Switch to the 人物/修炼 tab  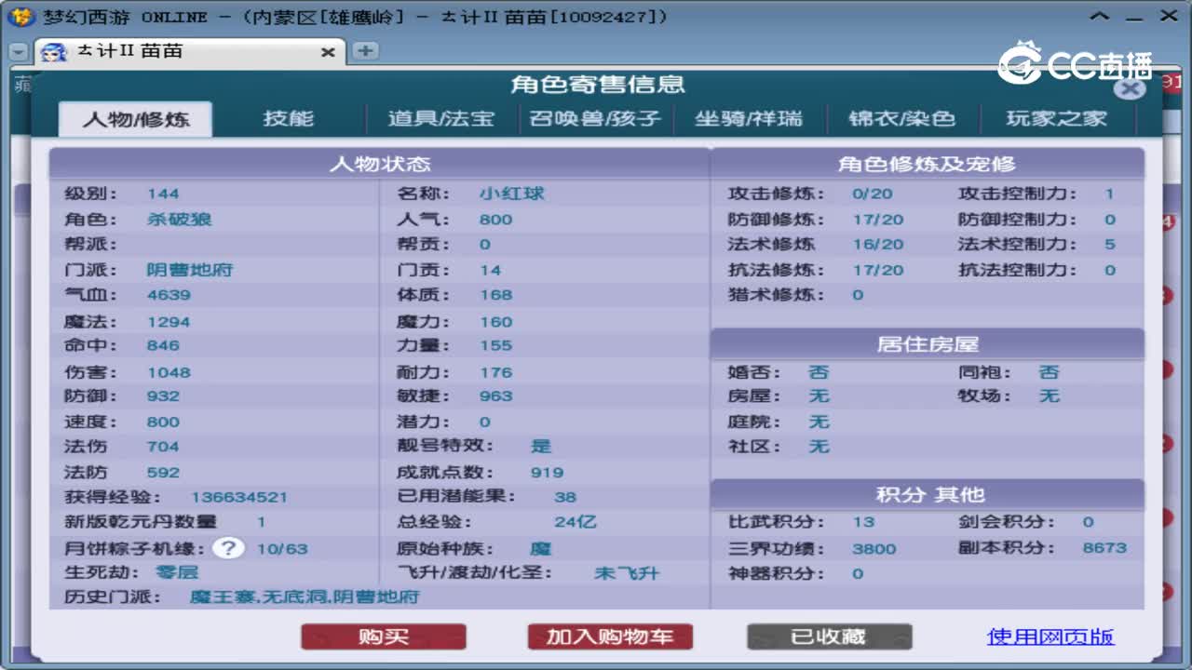tap(136, 119)
